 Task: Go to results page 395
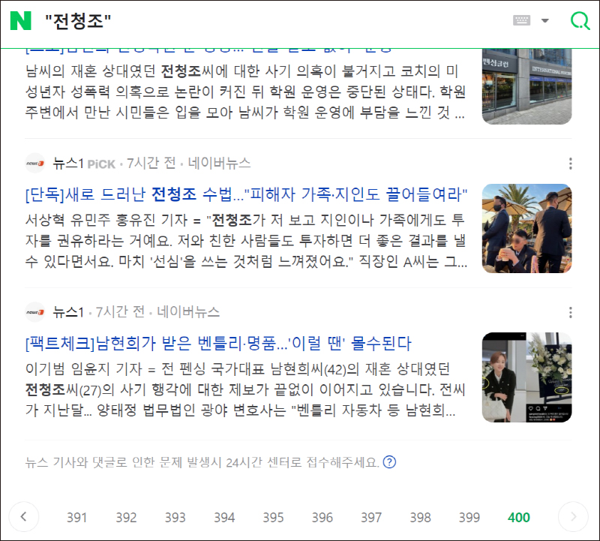pyautogui.click(x=273, y=517)
